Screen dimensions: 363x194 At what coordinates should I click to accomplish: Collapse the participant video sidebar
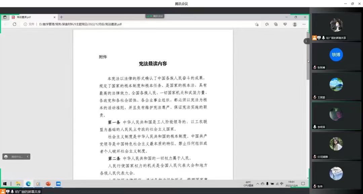(x=306, y=41)
